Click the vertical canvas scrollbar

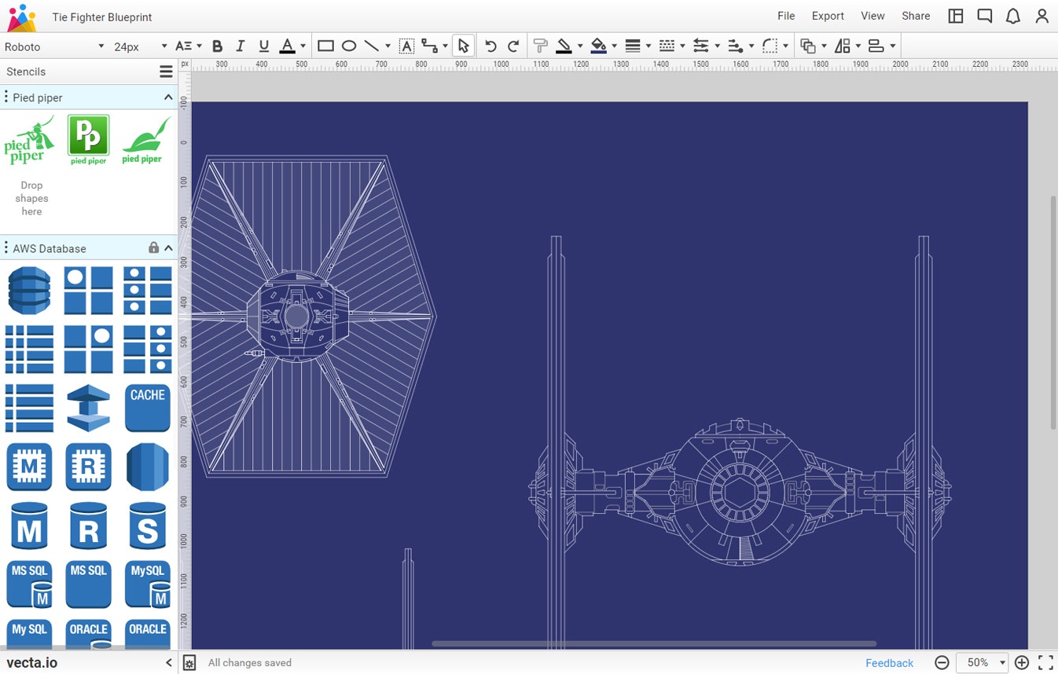coord(1054,312)
